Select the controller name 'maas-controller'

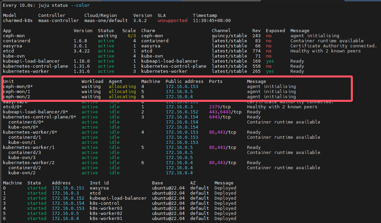click(59, 21)
